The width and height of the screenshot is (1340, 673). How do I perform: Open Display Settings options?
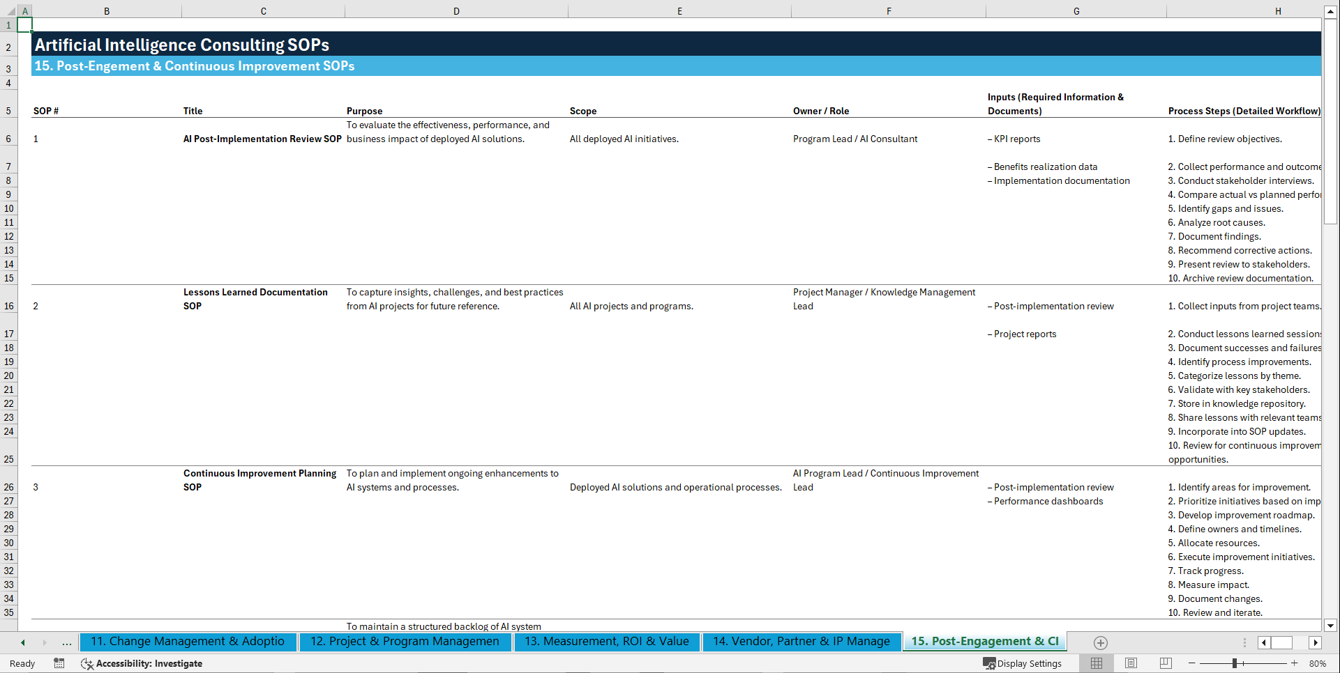(1023, 663)
